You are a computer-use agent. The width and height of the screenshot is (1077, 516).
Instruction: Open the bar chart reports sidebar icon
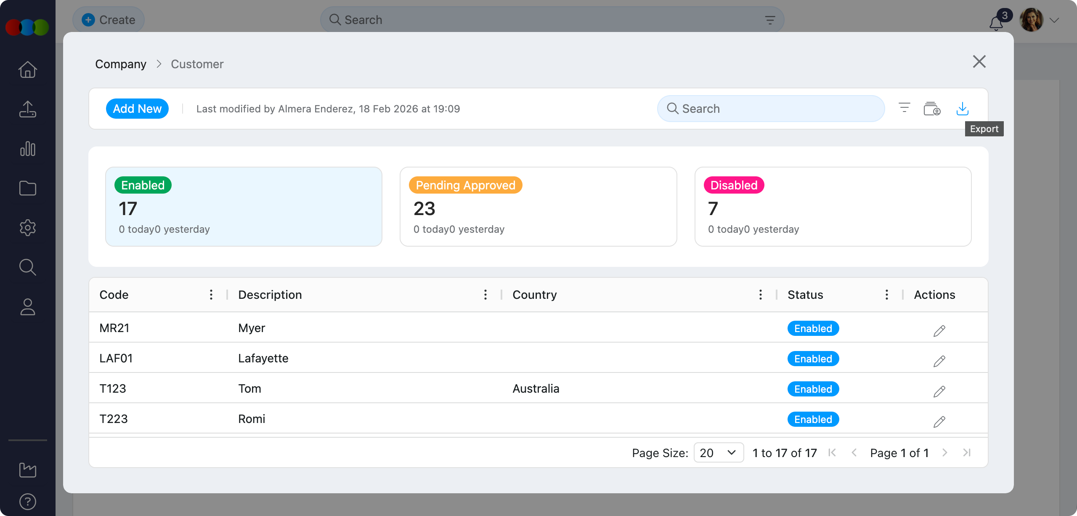point(28,149)
